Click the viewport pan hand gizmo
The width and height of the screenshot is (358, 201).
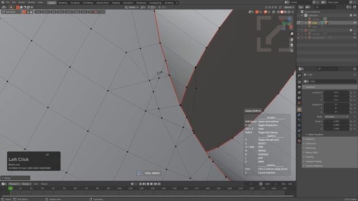pos(292,40)
